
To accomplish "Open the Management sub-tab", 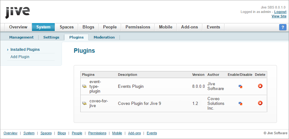I will click(22, 37).
